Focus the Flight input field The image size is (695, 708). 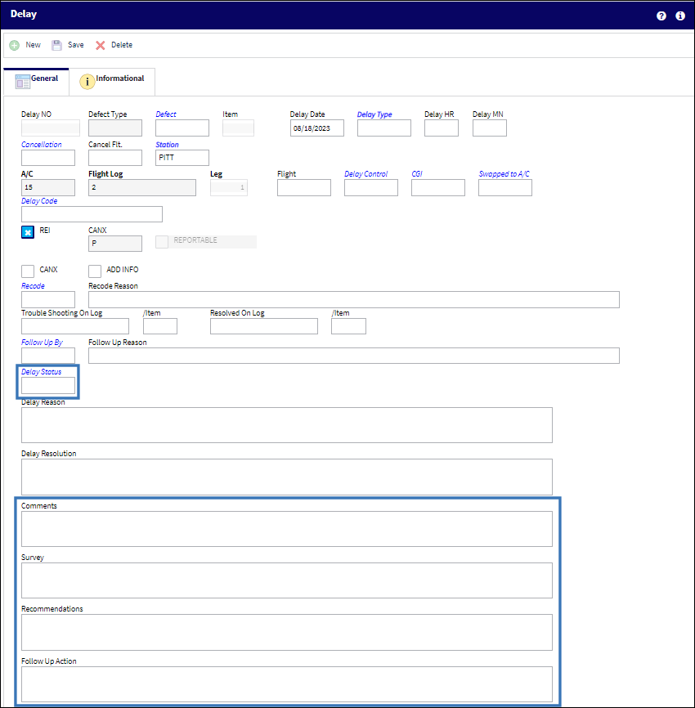[x=304, y=187]
